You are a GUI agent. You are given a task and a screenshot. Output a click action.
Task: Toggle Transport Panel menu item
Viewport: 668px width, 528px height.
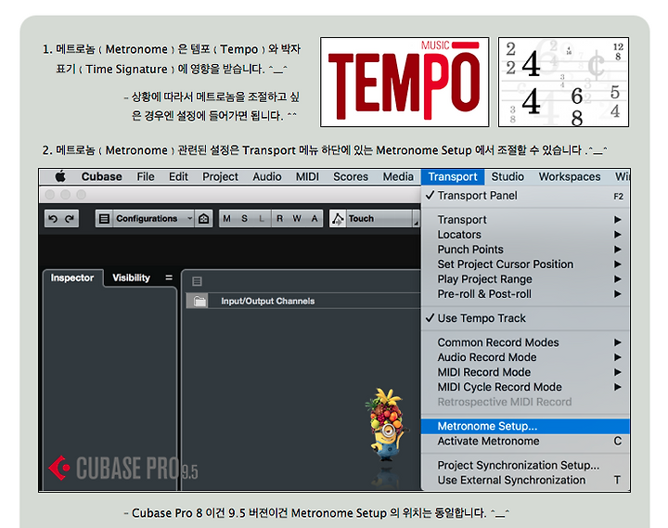pos(525,196)
